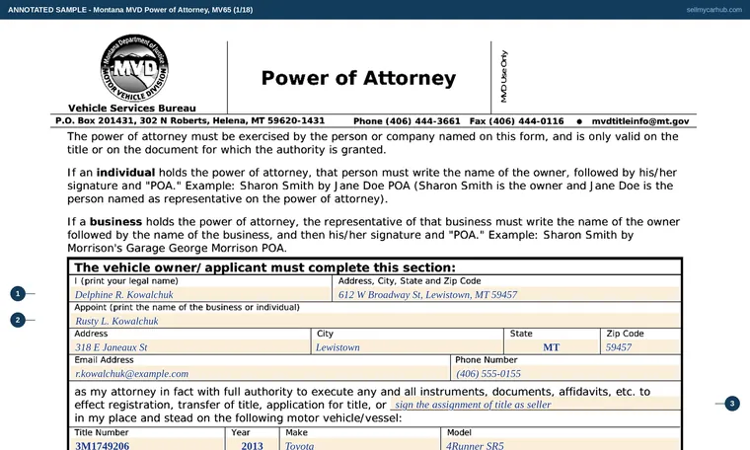Click the bold word "business" in instructions
Viewport: 750px width, 450px height.
coord(115,222)
